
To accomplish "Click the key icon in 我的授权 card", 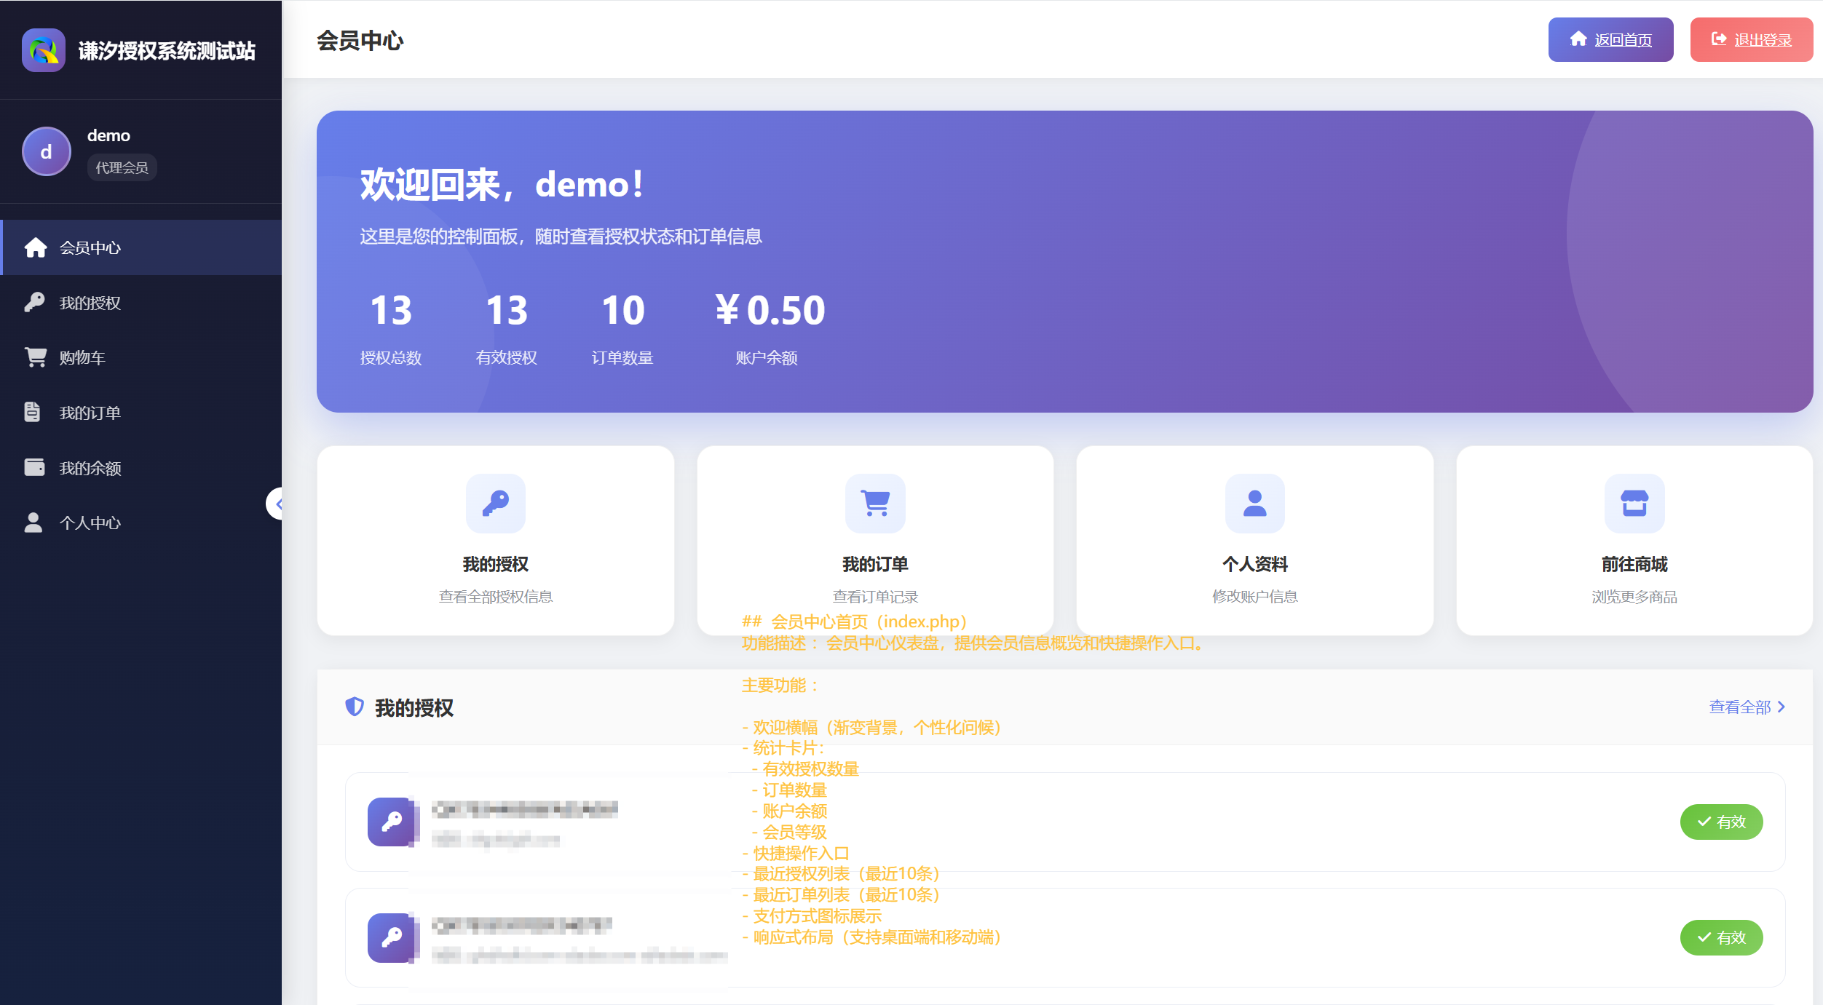I will point(496,504).
